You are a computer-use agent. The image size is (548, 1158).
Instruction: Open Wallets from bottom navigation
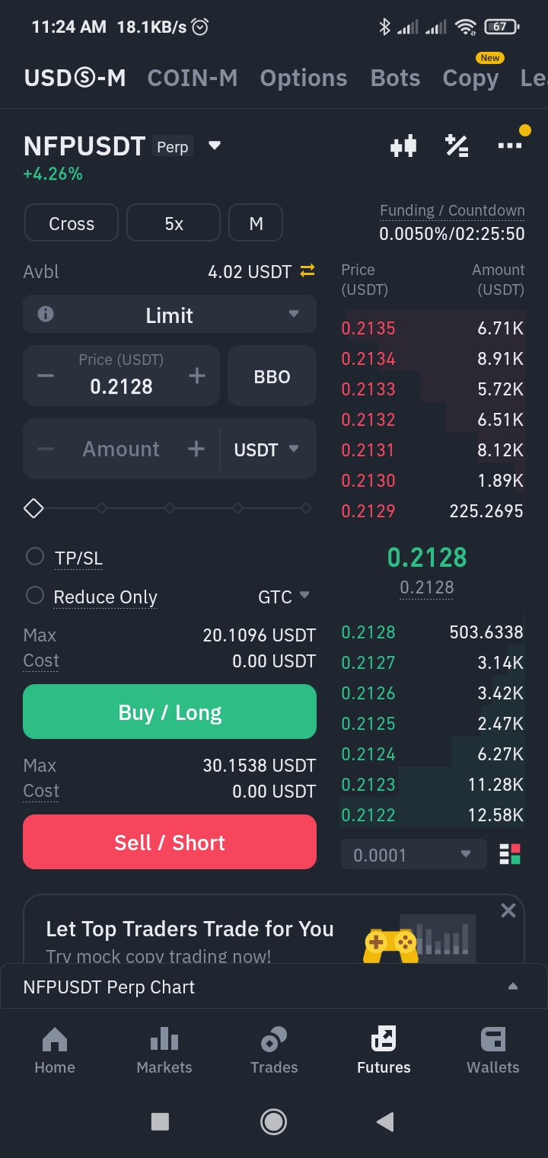point(492,1051)
